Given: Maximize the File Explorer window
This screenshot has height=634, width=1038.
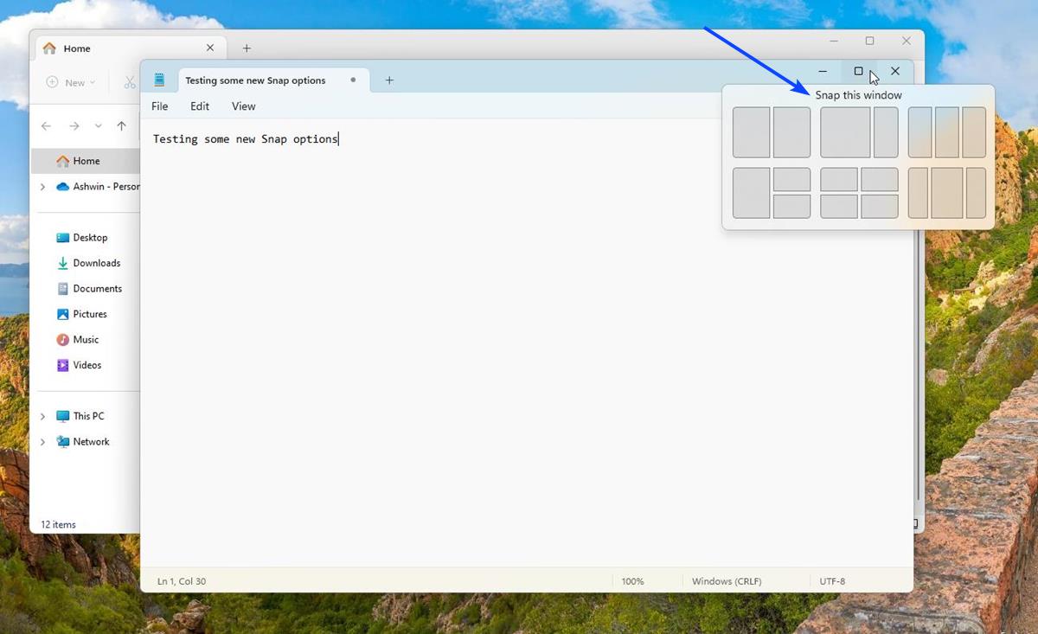Looking at the screenshot, I should pos(870,41).
